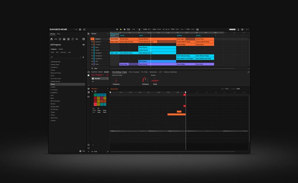Open the Drums 1 group dropdown
Viewport: 298px width, 183px height.
pos(108,89)
